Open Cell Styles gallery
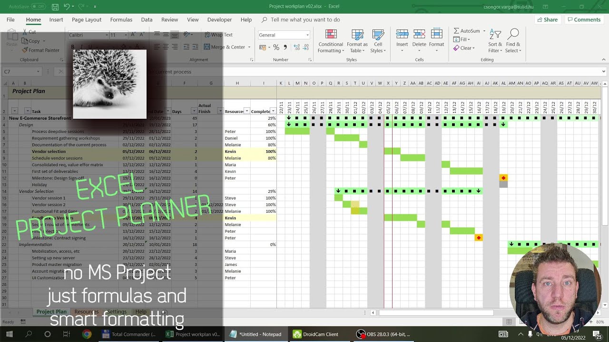This screenshot has height=342, width=609. [x=378, y=41]
